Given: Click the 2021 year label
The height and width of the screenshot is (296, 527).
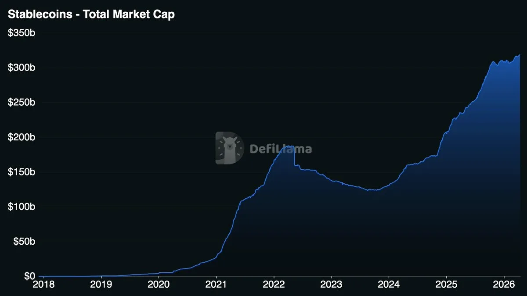Looking at the screenshot, I should tap(216, 285).
